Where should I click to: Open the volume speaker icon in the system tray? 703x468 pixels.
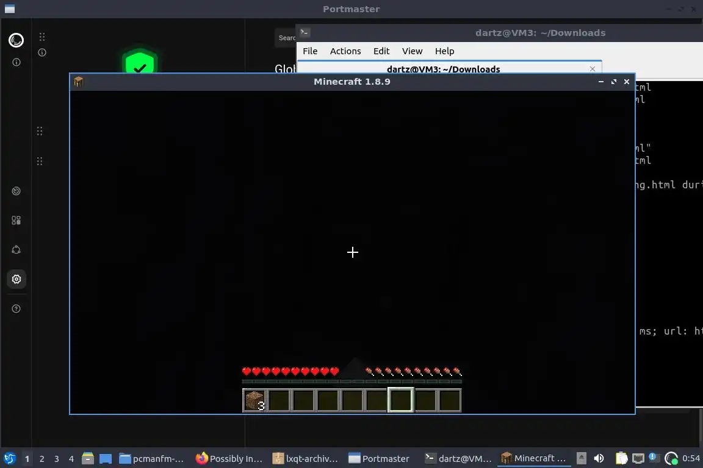click(599, 459)
